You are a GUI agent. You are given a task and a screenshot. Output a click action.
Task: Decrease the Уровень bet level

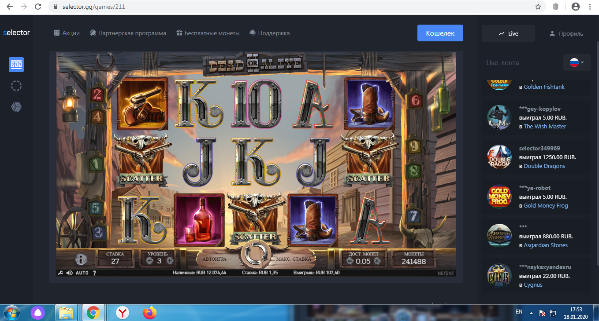coord(149,261)
